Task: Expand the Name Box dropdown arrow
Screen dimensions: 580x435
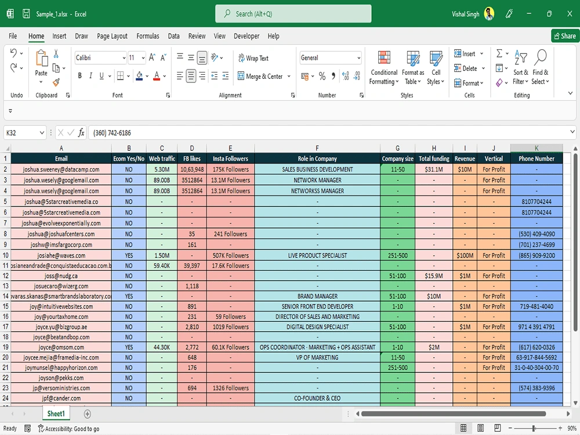Action: [42, 133]
